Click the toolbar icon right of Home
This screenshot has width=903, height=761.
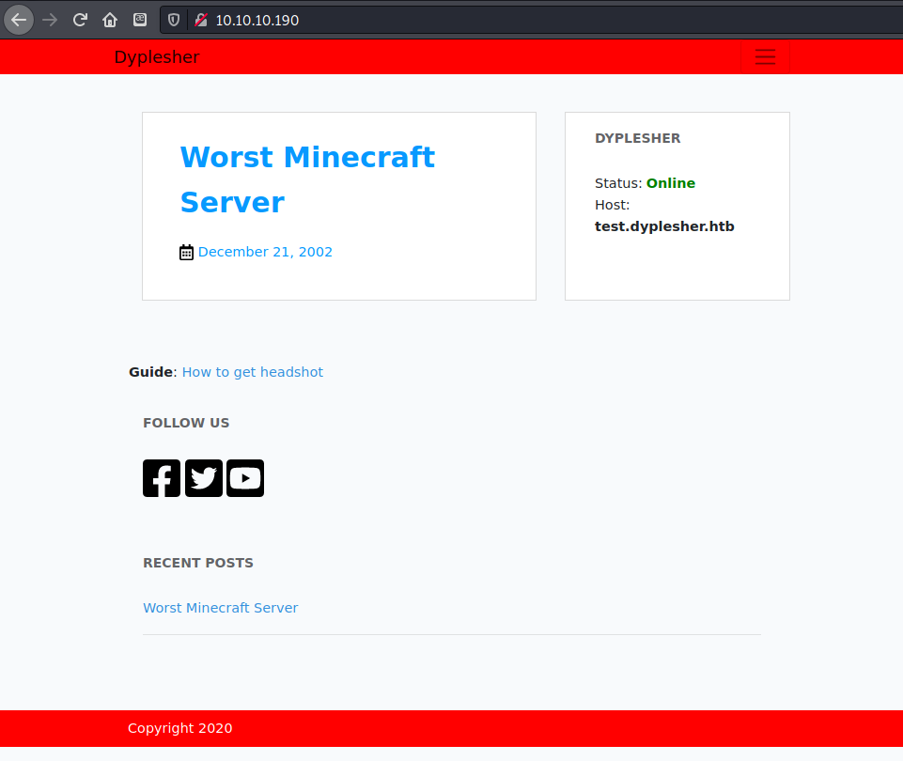[x=140, y=20]
